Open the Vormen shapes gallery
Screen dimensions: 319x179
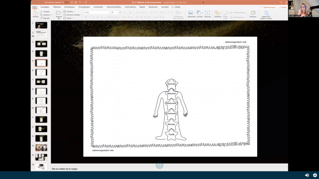click(x=199, y=13)
